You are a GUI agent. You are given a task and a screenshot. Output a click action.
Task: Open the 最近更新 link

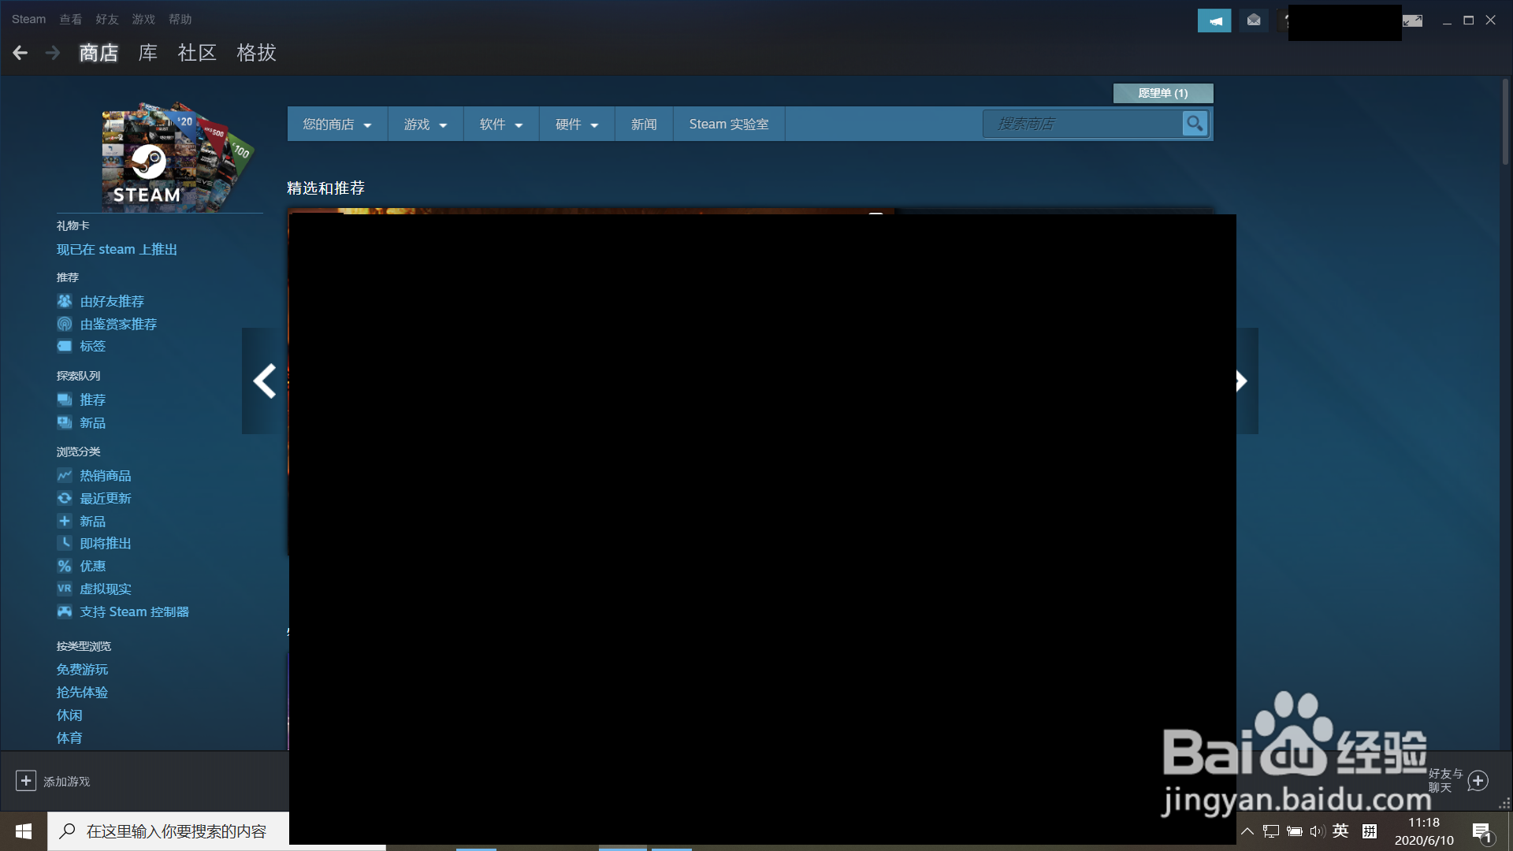pos(106,498)
